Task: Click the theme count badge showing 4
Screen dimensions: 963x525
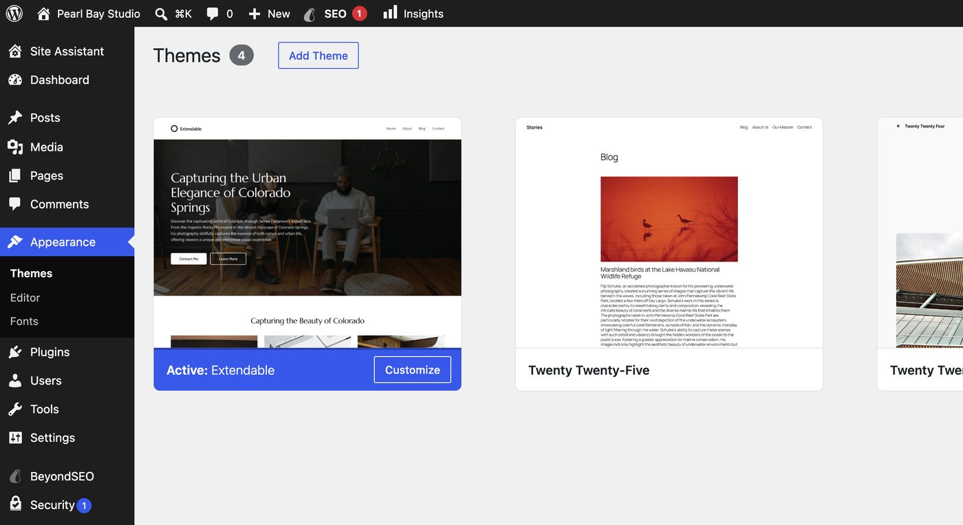Action: (x=241, y=56)
